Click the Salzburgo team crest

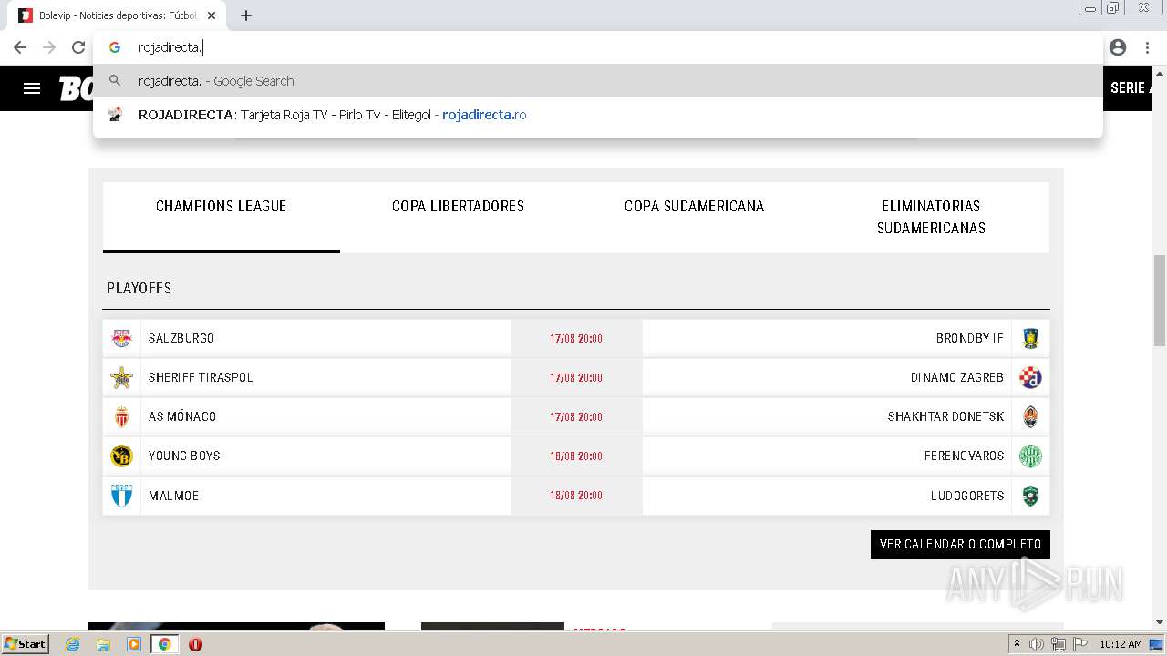tap(121, 338)
